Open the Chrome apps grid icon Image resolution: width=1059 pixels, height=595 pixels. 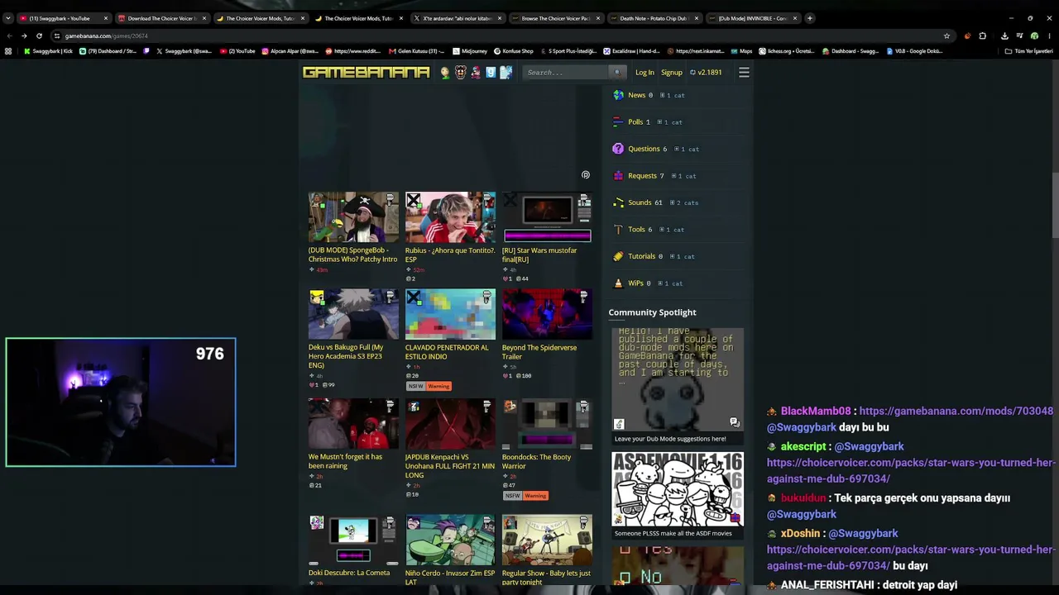pyautogui.click(x=8, y=51)
